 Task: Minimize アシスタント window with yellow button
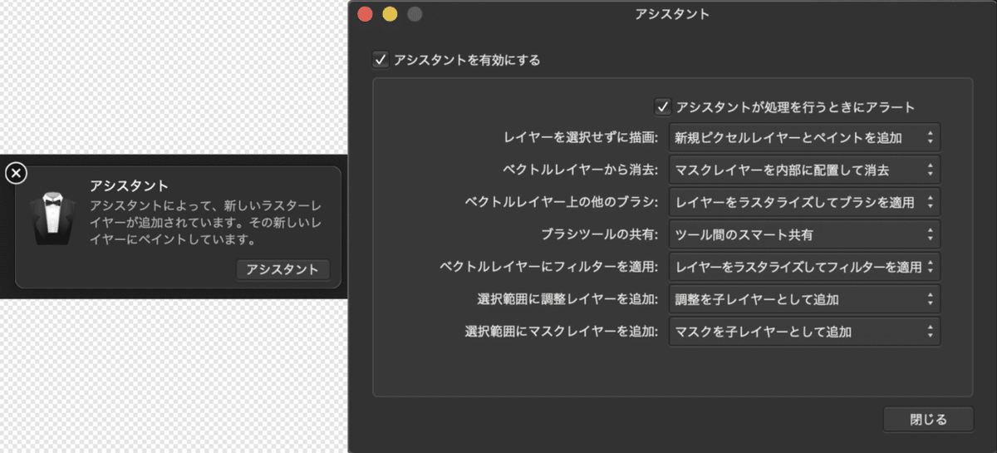coord(390,14)
